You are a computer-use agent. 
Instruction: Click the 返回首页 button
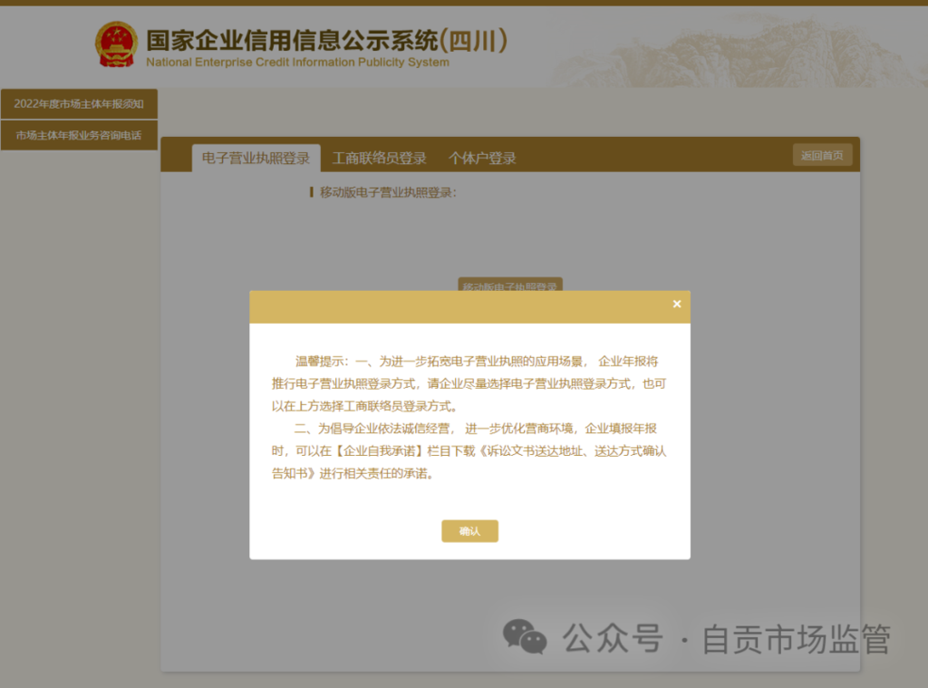coord(822,155)
